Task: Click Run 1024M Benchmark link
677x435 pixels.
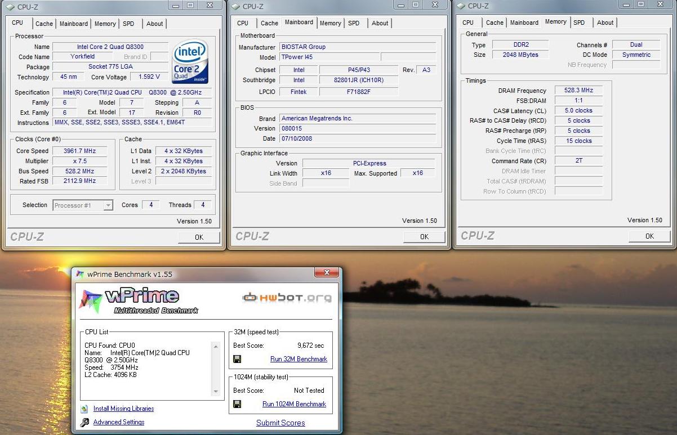Action: click(x=294, y=404)
